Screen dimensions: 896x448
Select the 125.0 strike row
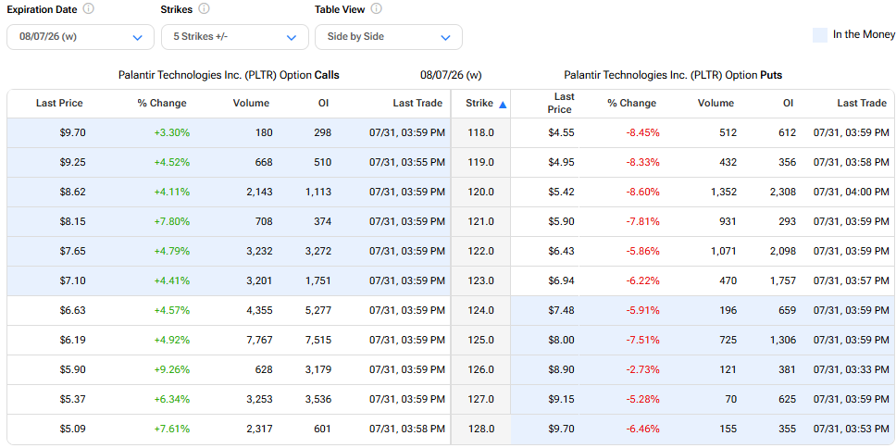click(x=451, y=341)
